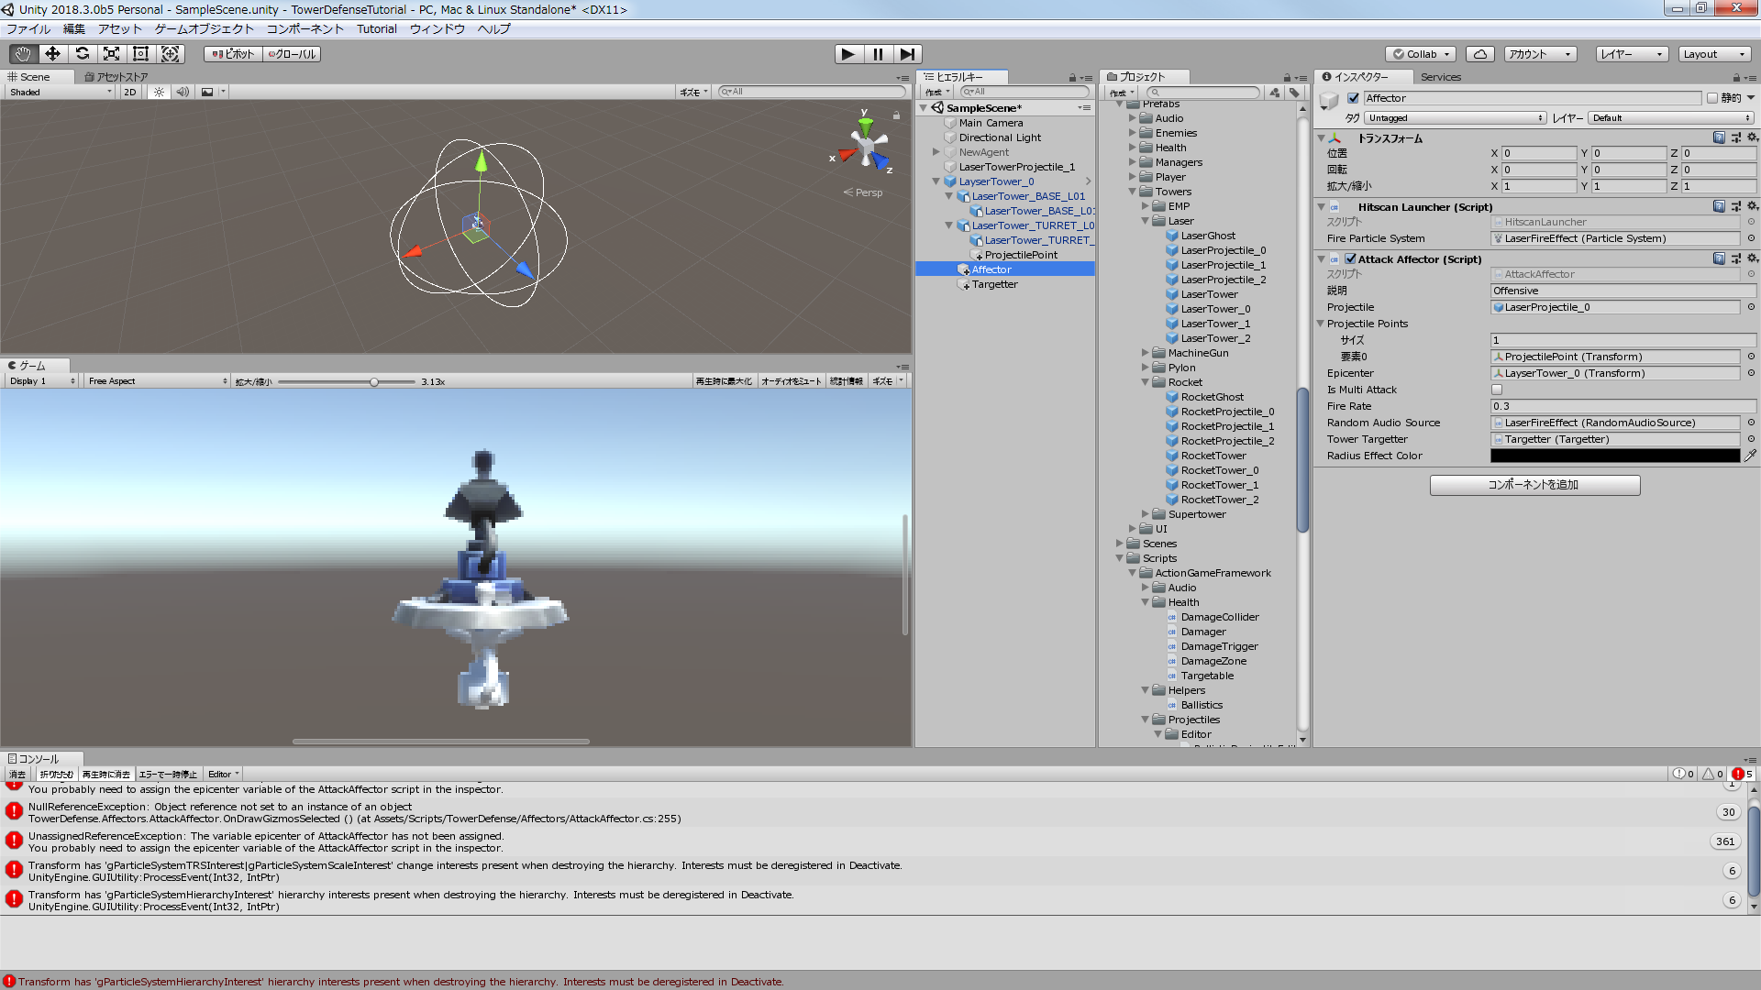1761x990 pixels.
Task: Open Attack Affector gear menu
Action: [1752, 258]
